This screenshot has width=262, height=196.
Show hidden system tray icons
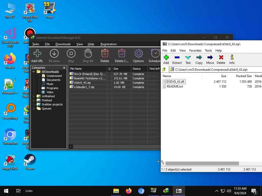coord(216,191)
